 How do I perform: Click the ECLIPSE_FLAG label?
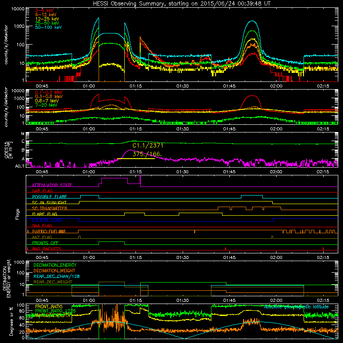coord(47,220)
